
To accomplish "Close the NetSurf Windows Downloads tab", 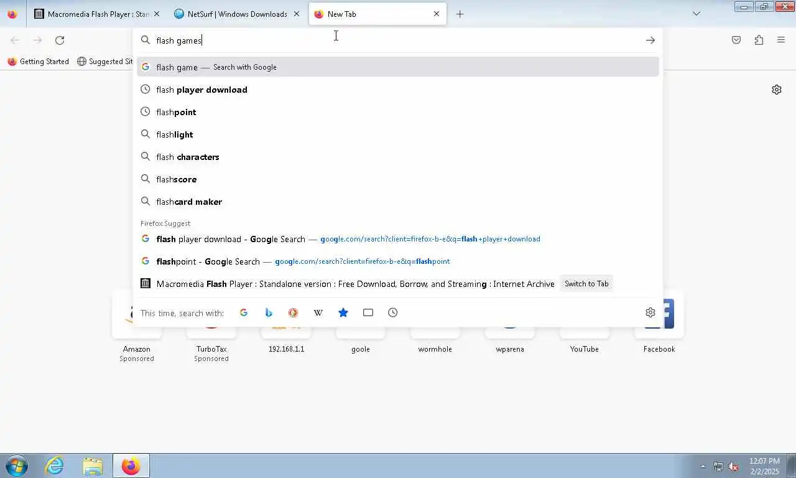I will [297, 14].
